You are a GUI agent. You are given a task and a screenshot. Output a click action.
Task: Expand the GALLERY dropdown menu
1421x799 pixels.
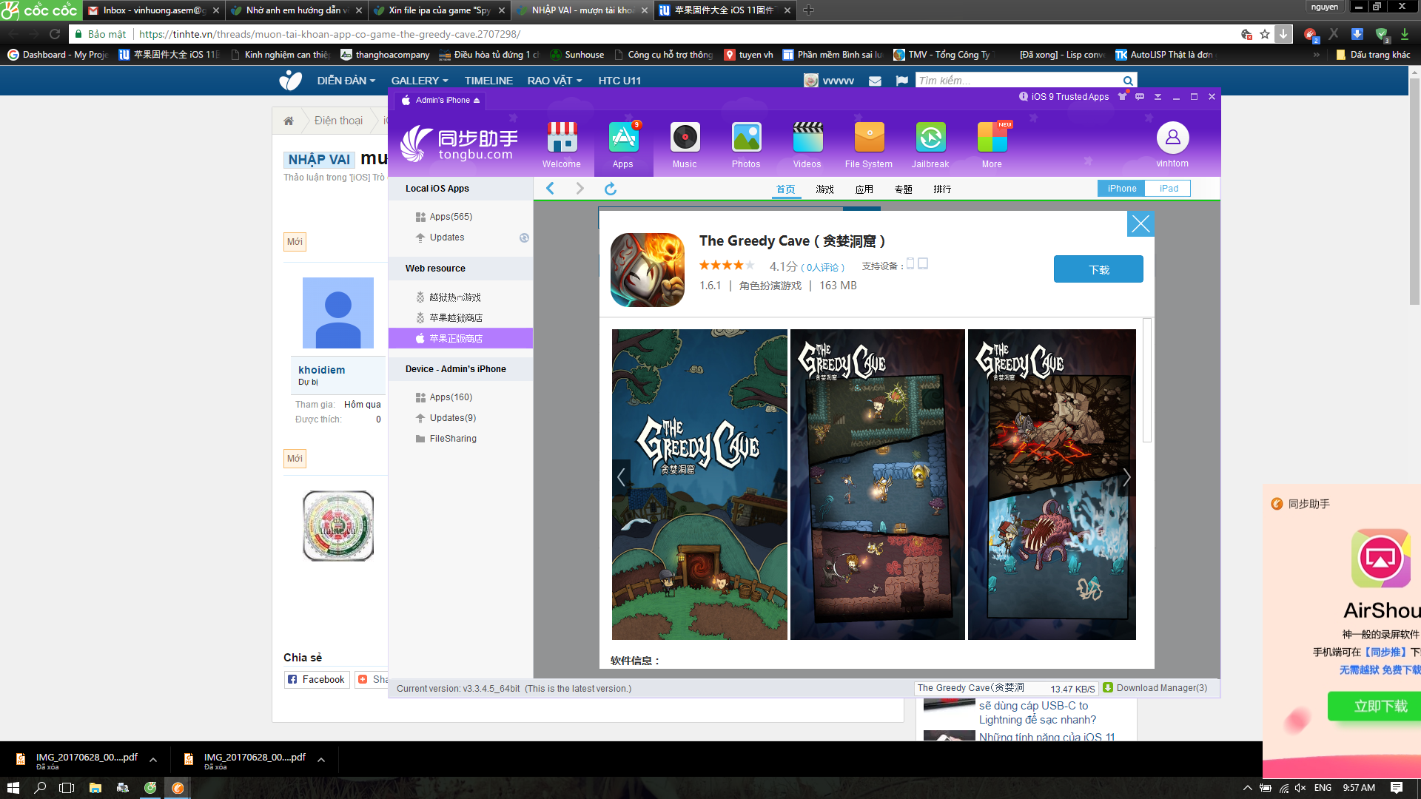coord(419,81)
